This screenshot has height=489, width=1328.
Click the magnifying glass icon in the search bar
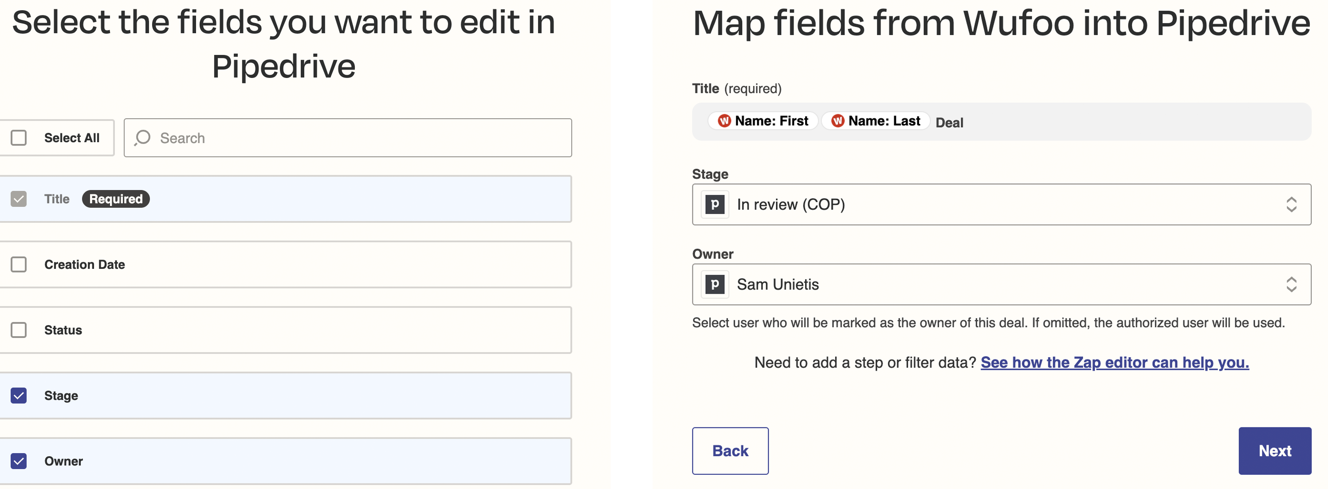coord(142,137)
